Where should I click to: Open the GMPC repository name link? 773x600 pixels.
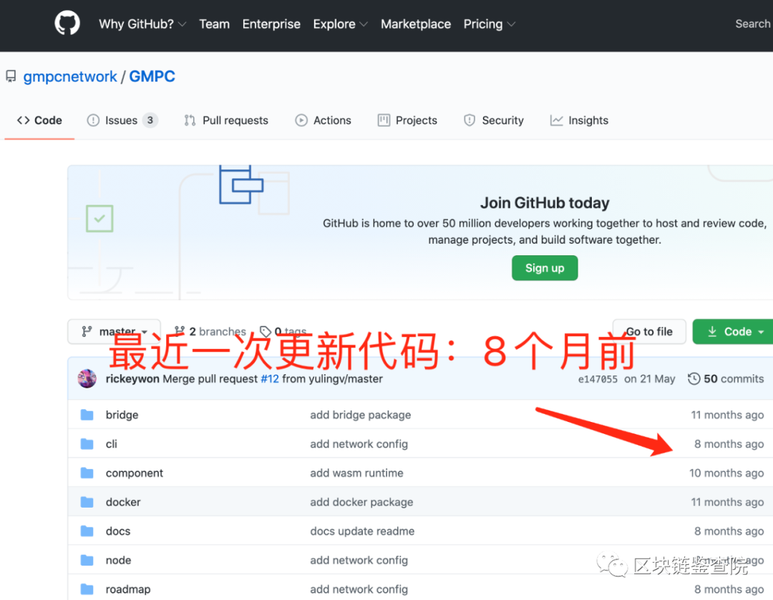pos(152,77)
